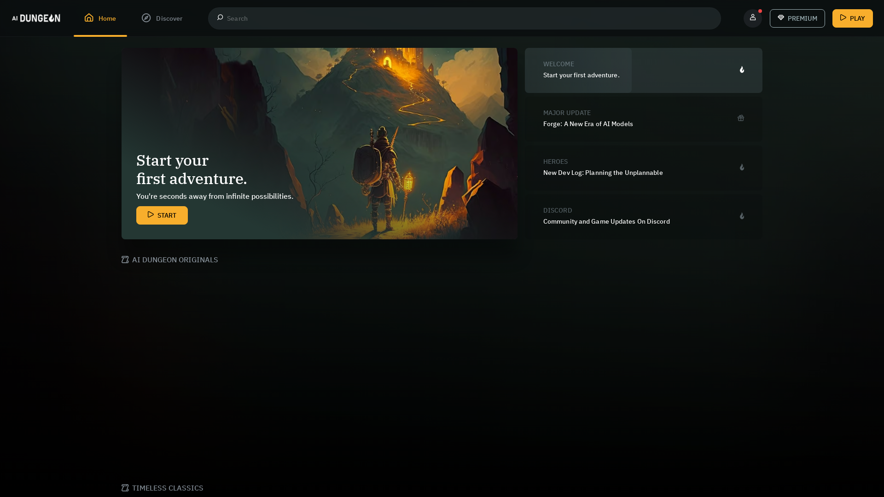This screenshot has height=497, width=884.
Task: Open New Dev Log: Planning the Unplannable
Action: click(x=644, y=168)
